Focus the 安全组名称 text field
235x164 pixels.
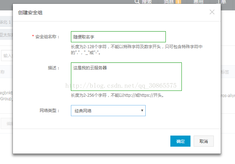point(118,37)
